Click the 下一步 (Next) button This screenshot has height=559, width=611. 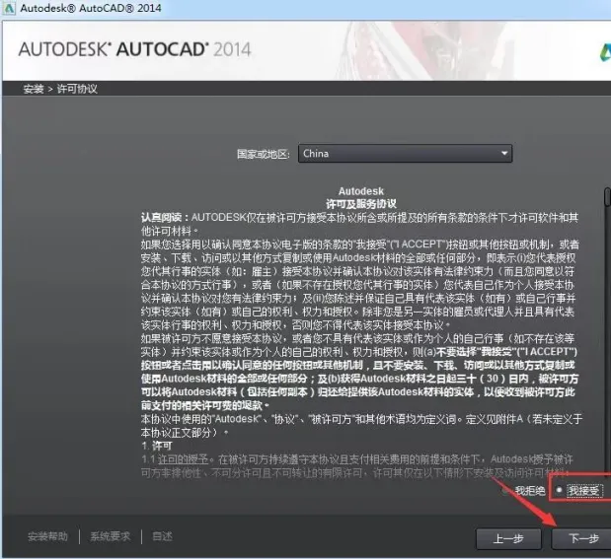pos(581,538)
